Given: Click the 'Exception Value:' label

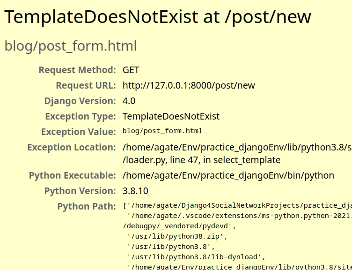Looking at the screenshot, I should (x=78, y=132).
